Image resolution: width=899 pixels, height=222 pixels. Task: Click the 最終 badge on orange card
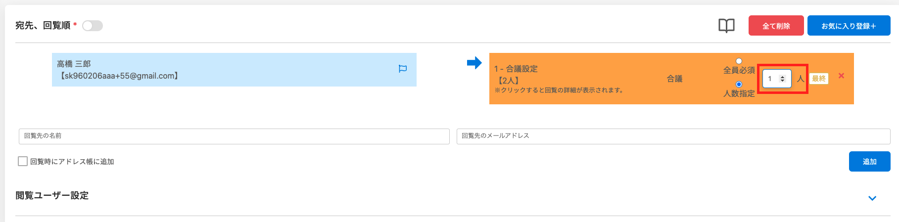pos(819,79)
